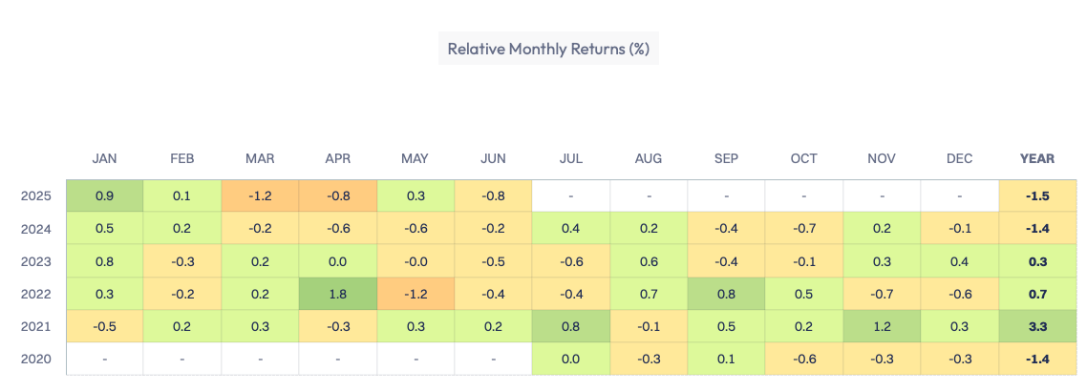
Task: Click the 2025 row label
Action: (34, 196)
